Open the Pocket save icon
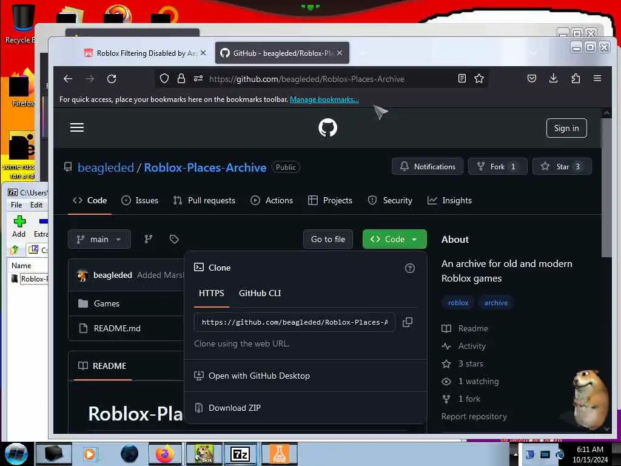The width and height of the screenshot is (621, 466). tap(532, 78)
